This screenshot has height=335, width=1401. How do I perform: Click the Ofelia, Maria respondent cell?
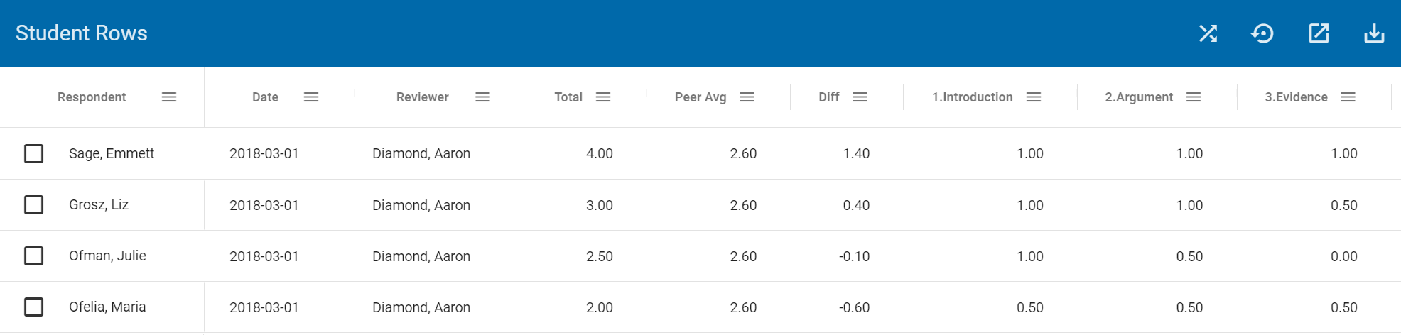(x=107, y=307)
